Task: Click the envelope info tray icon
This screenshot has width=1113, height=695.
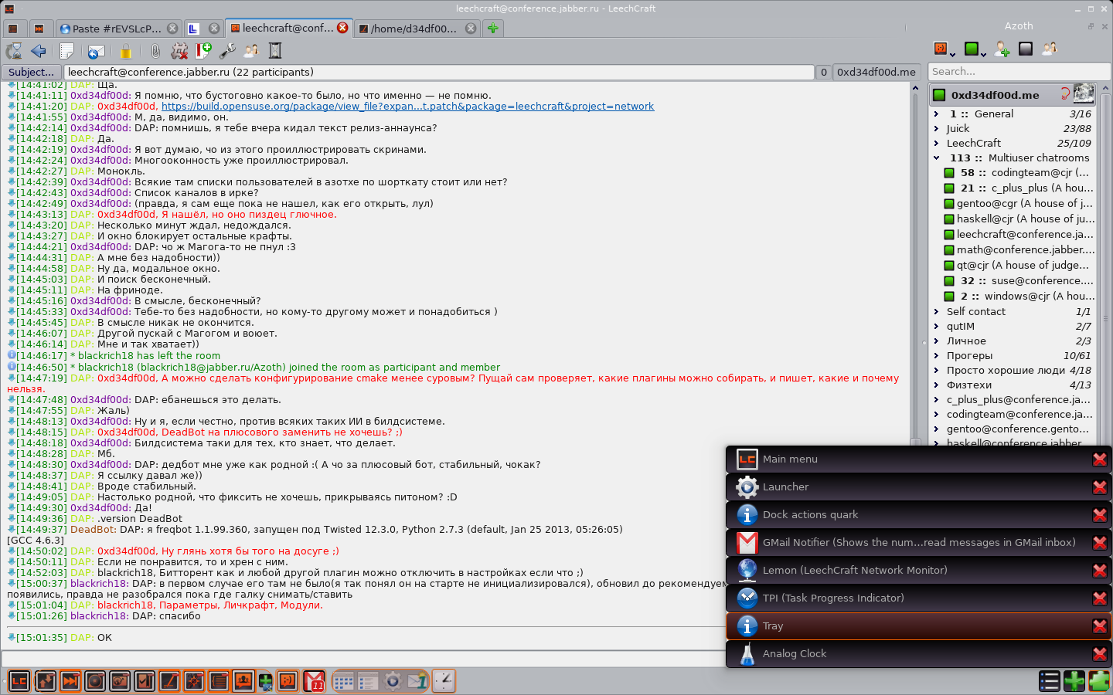Action: tap(417, 680)
